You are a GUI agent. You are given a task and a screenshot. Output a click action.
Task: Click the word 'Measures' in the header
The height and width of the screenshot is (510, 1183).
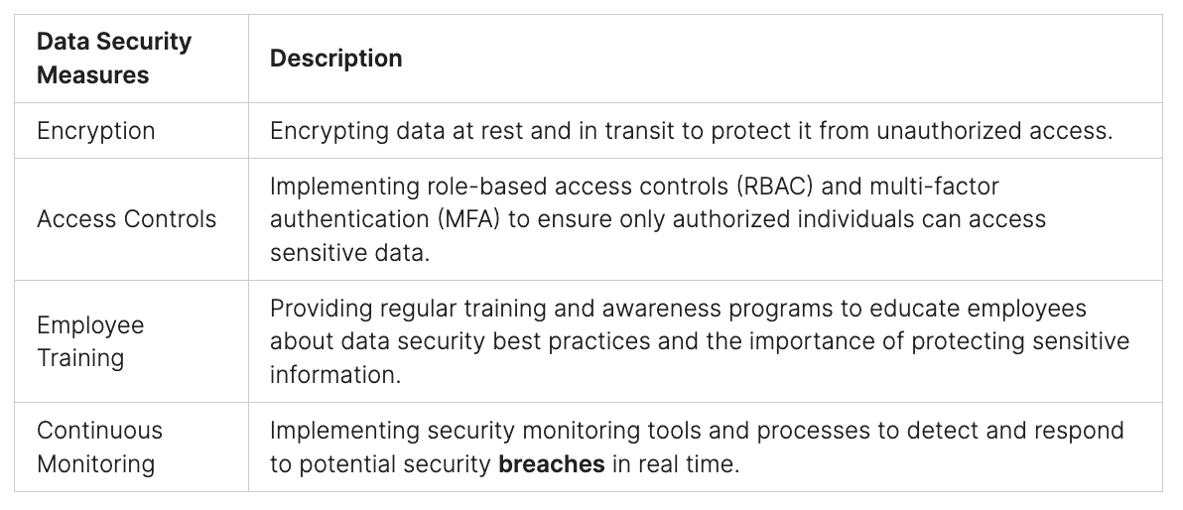(93, 74)
